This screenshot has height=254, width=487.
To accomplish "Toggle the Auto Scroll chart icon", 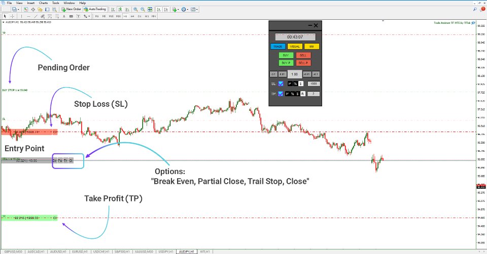I will click(x=159, y=9).
